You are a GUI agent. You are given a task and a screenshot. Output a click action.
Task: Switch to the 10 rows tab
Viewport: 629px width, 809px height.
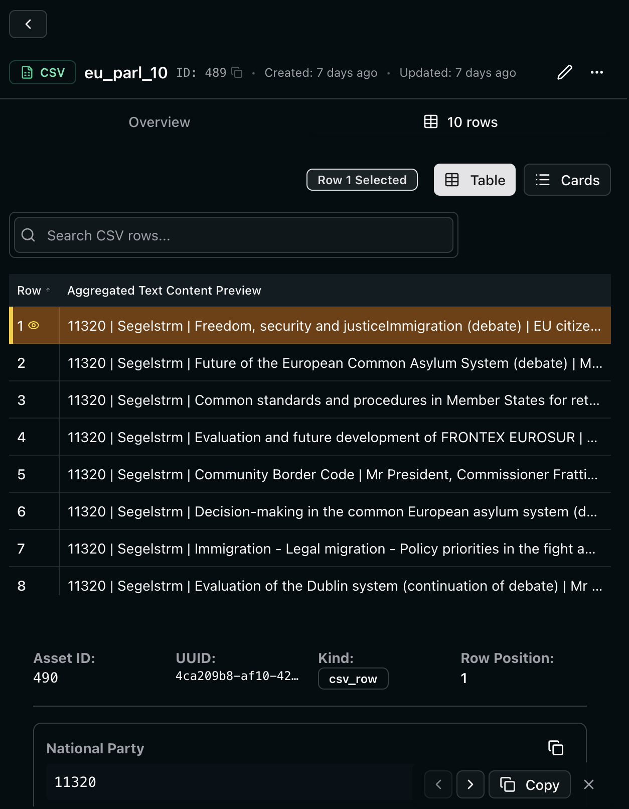(x=461, y=122)
